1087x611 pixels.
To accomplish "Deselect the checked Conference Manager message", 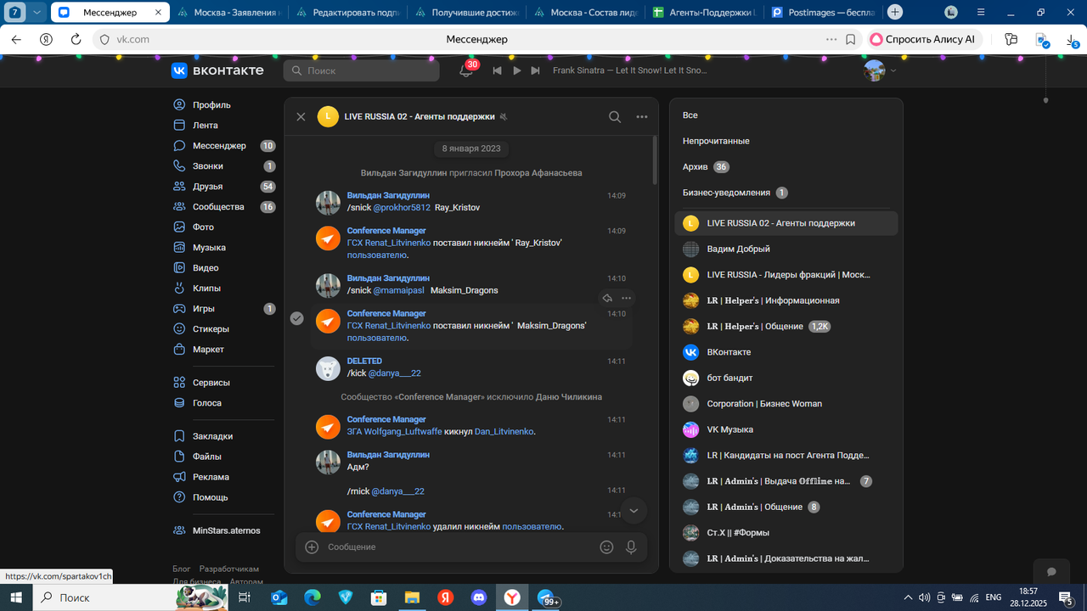I will (297, 318).
